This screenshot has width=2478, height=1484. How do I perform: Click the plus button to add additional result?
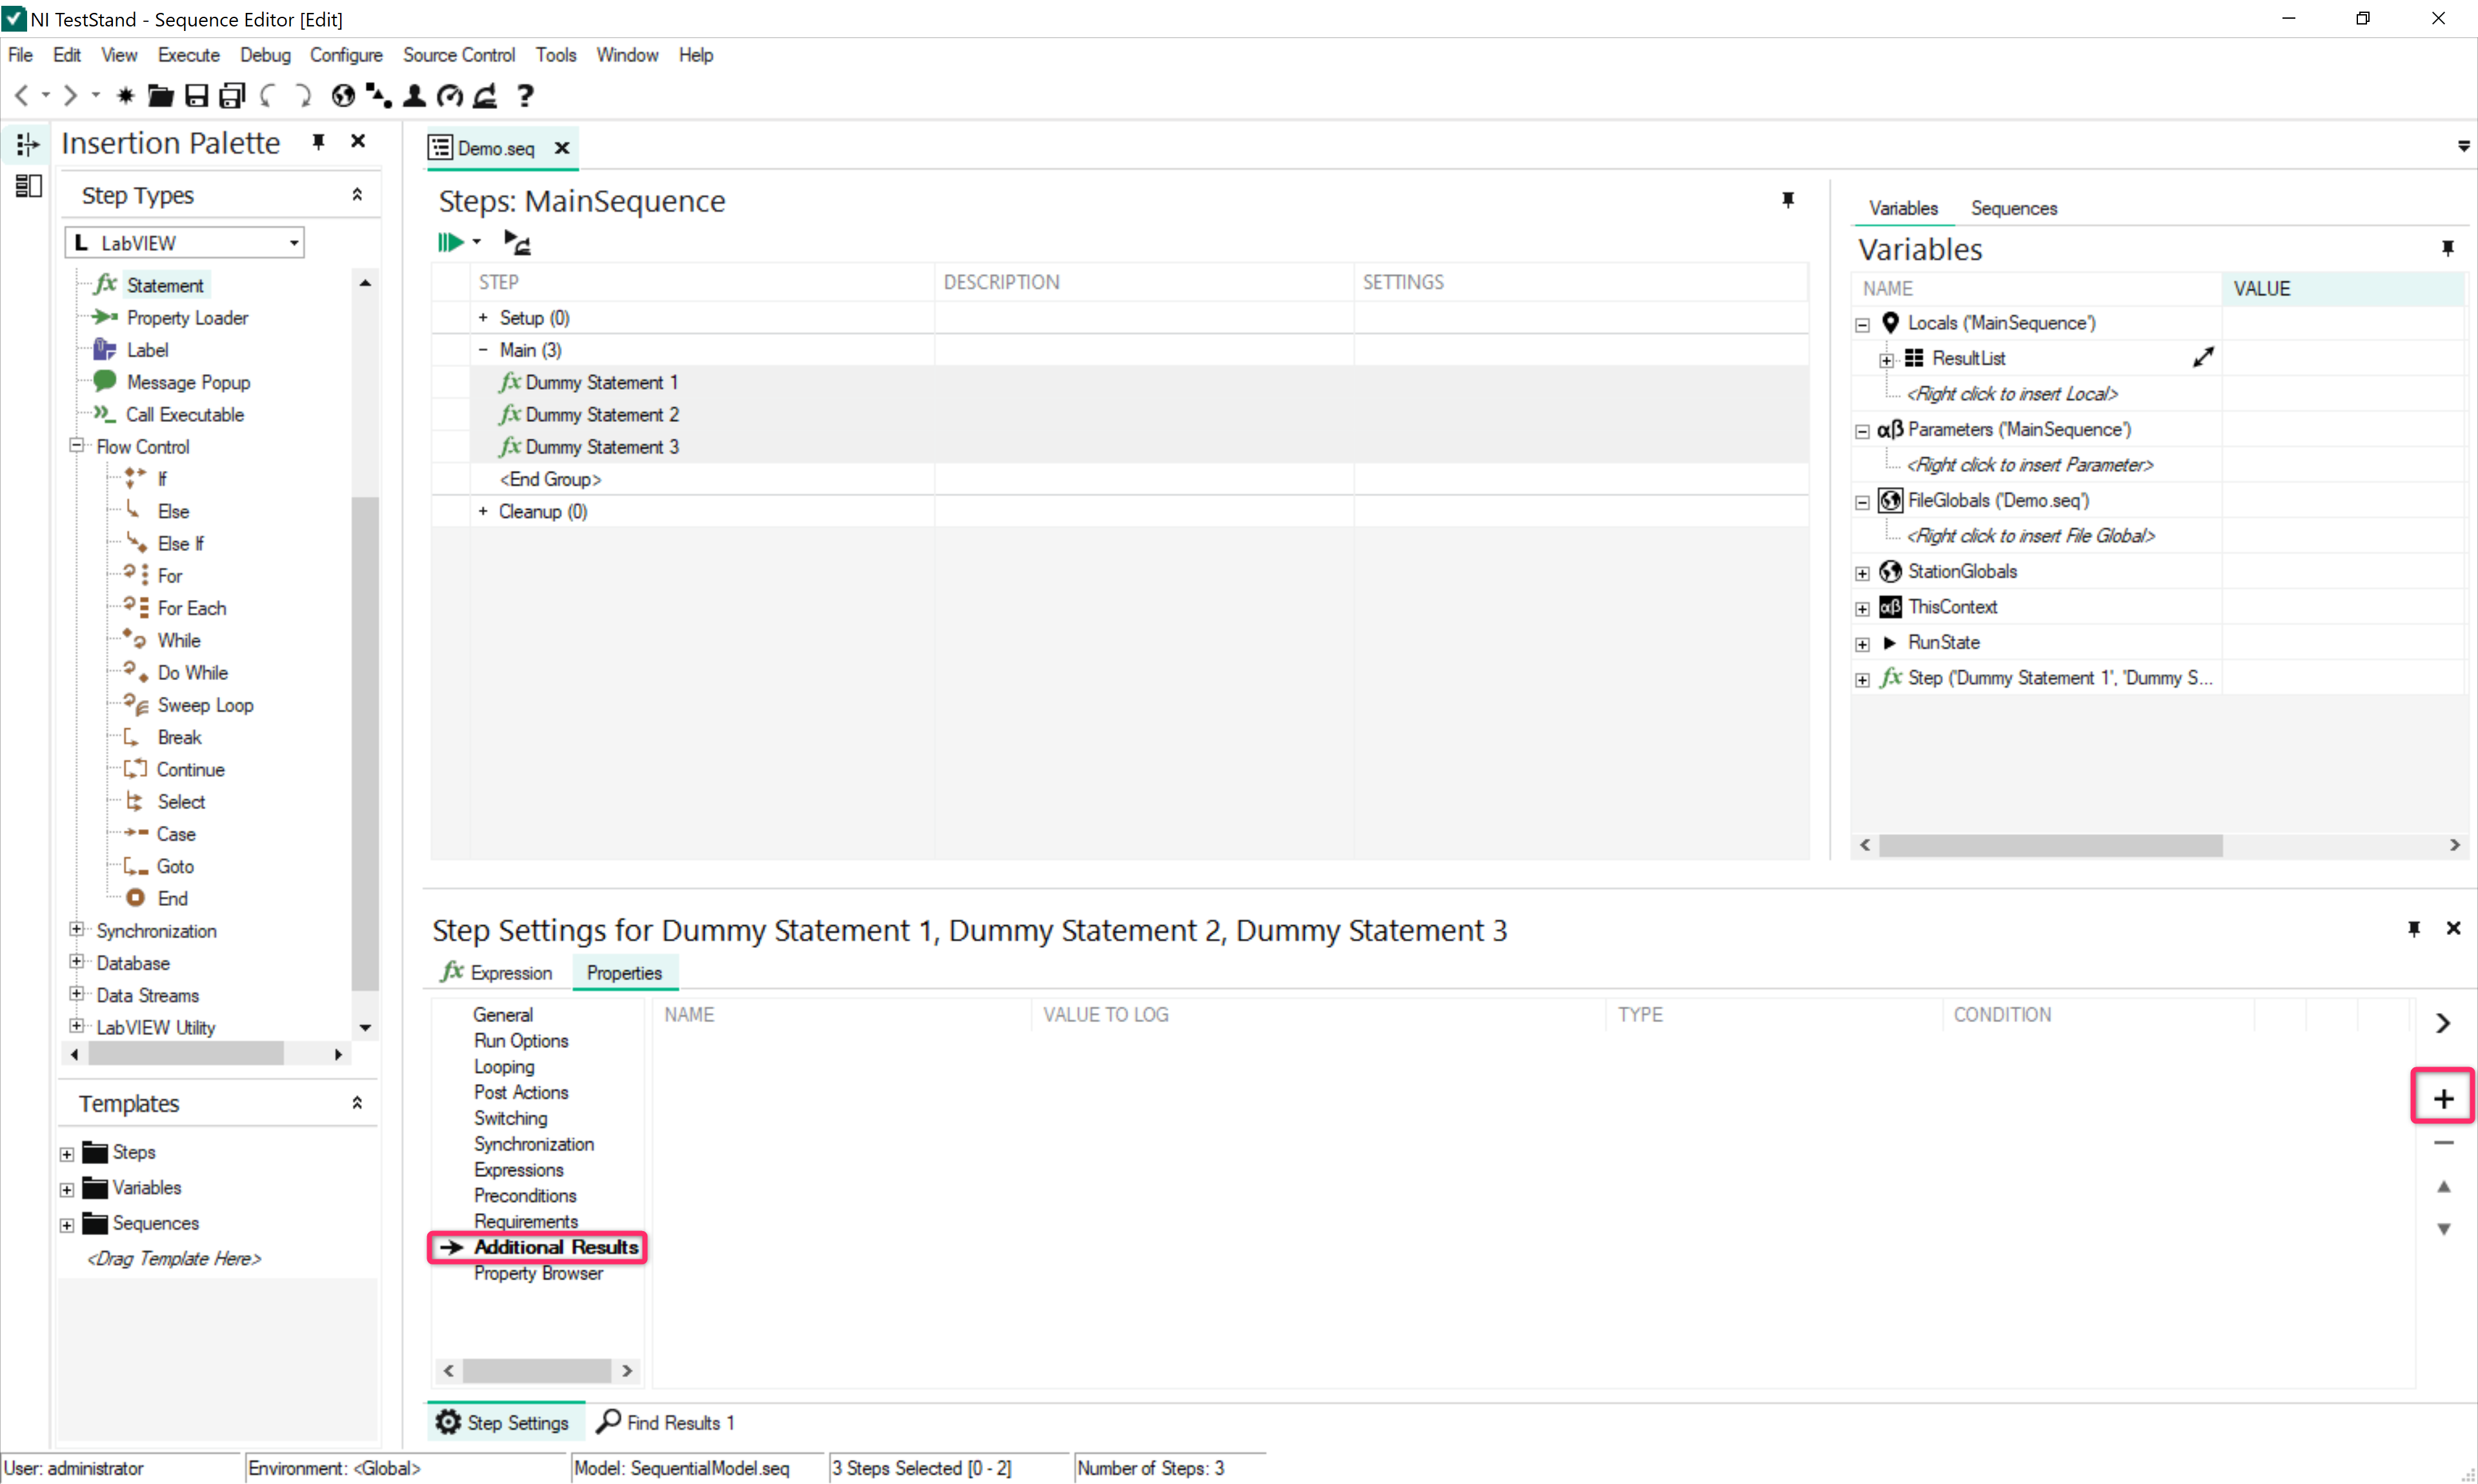[x=2443, y=1098]
